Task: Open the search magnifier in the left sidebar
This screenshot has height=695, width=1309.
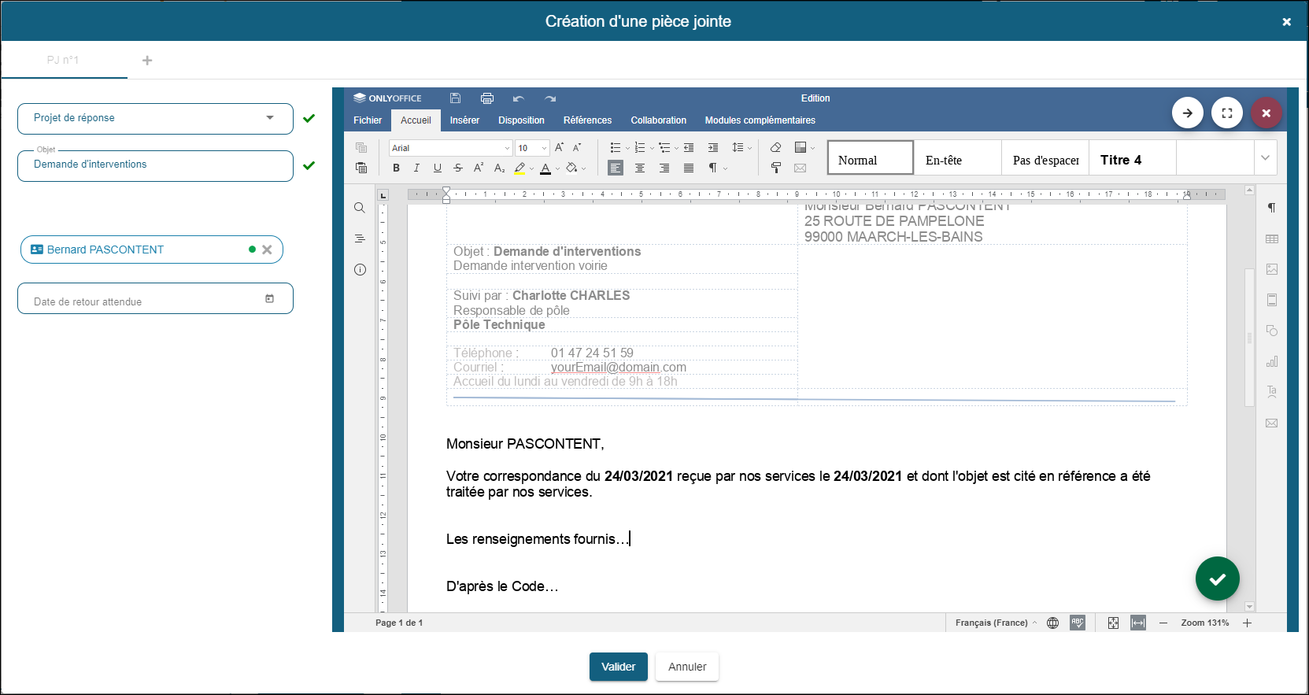Action: pyautogui.click(x=360, y=208)
